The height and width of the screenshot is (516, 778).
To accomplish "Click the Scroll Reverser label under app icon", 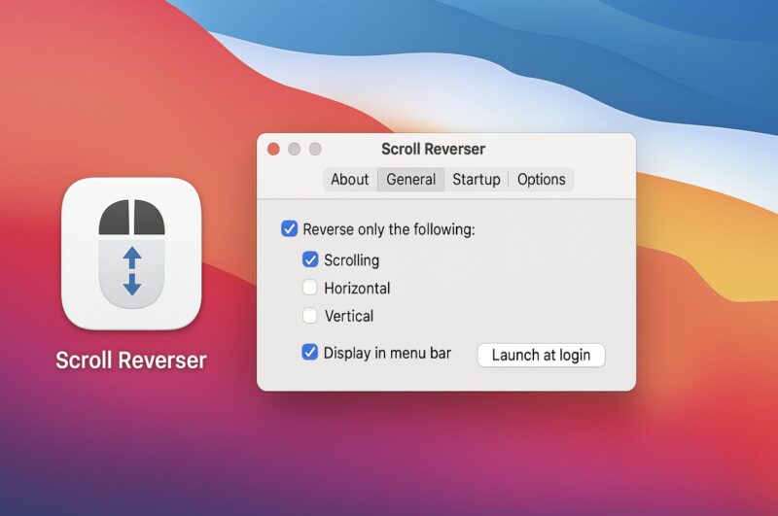I will click(131, 360).
